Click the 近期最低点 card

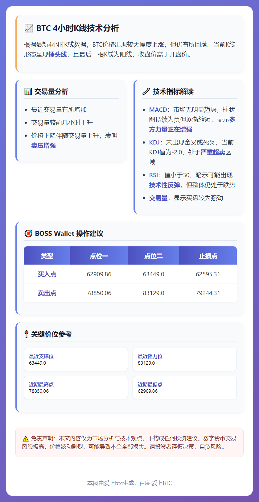click(x=185, y=387)
